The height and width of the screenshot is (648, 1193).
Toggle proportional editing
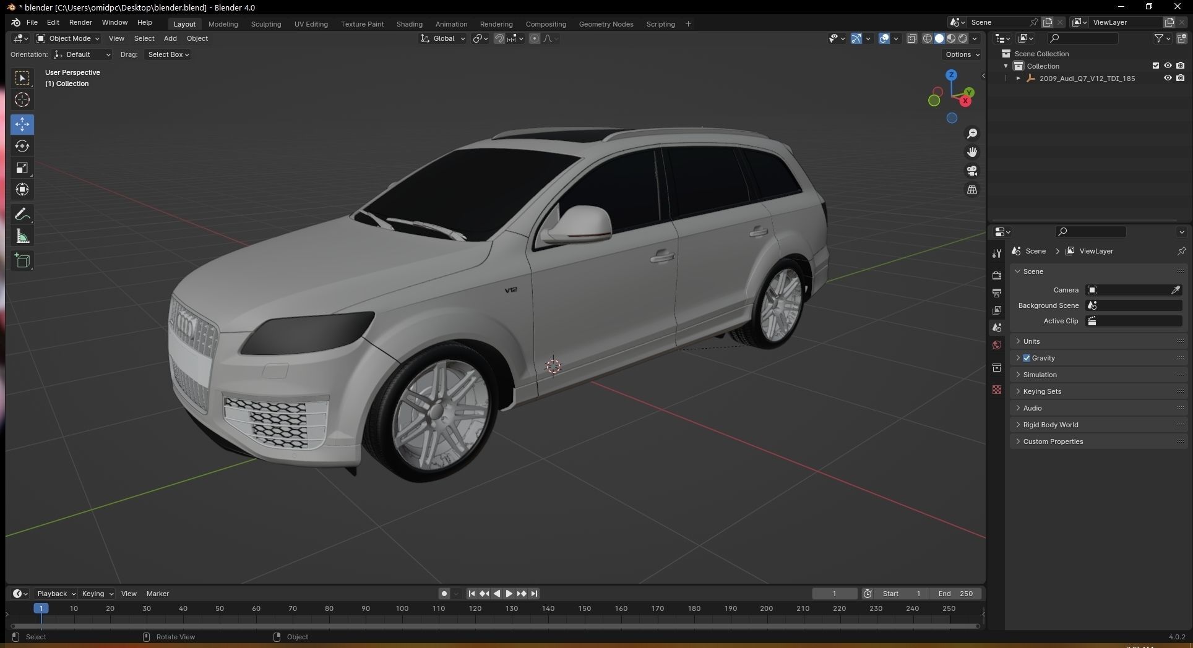coord(535,38)
